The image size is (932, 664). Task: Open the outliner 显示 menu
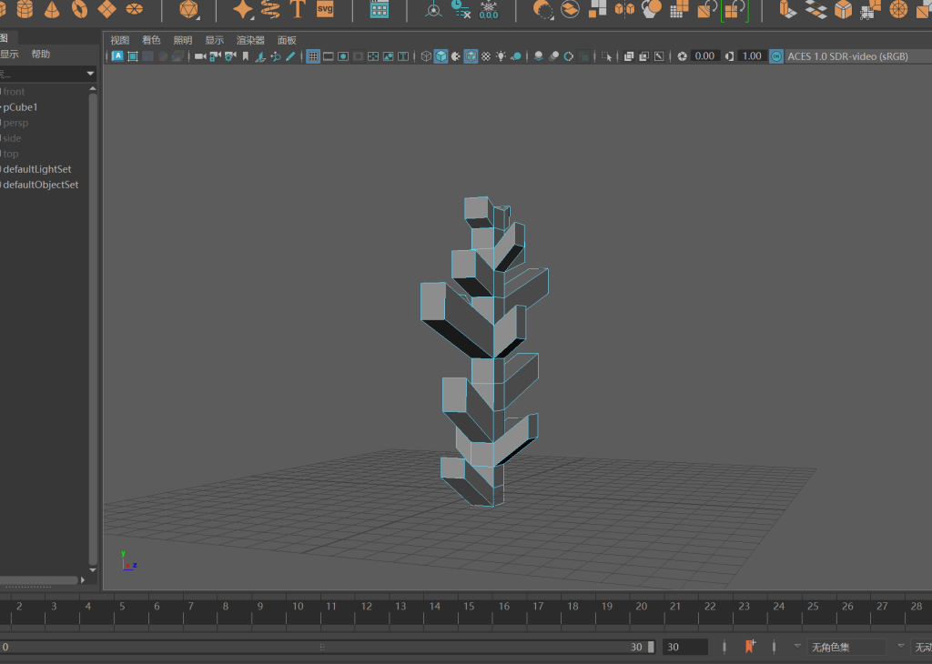[9, 54]
